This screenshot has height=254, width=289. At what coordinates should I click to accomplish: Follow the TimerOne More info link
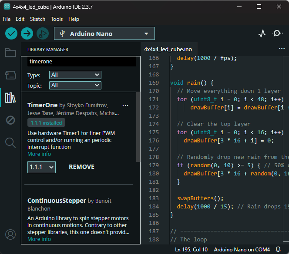click(39, 154)
